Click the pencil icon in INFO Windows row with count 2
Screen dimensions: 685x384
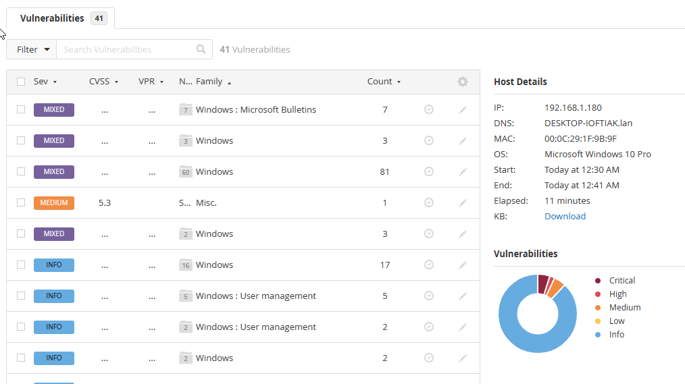[463, 358]
